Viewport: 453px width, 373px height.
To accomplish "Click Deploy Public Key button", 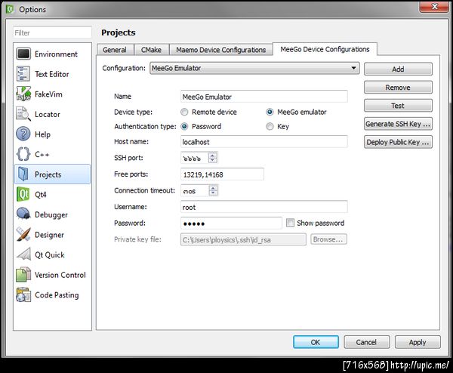I will point(398,142).
